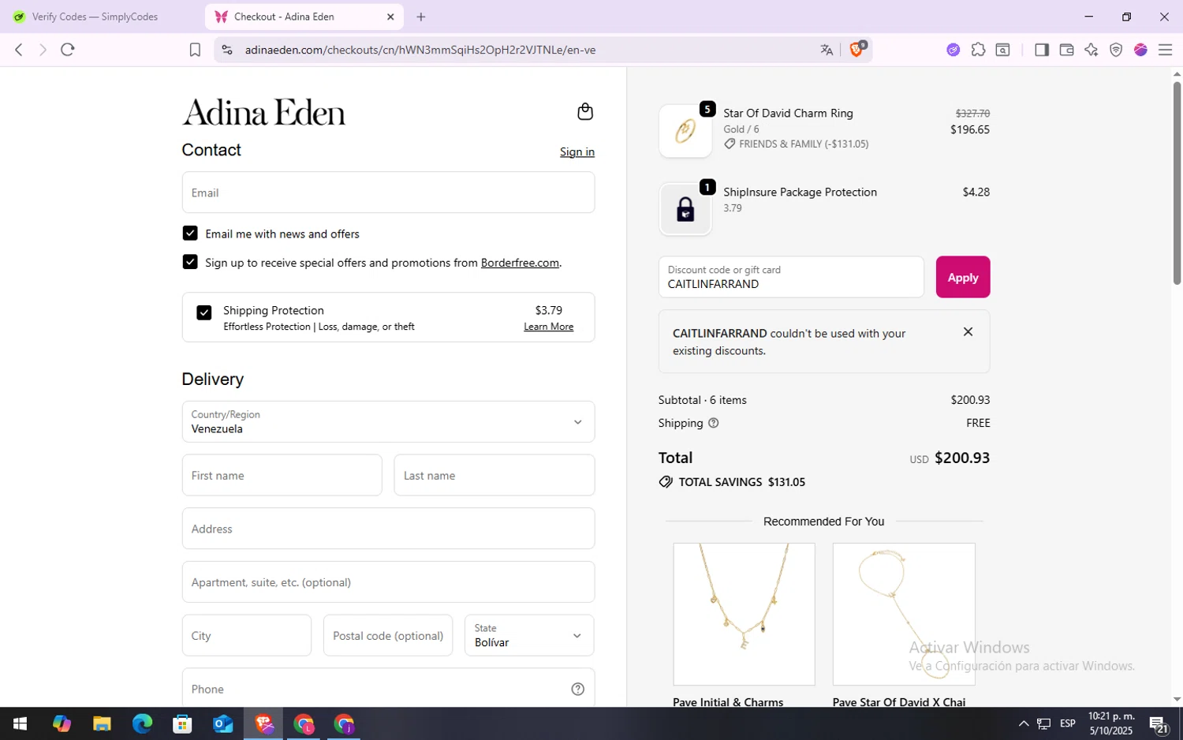The width and height of the screenshot is (1183, 740).
Task: Click the Star Of David Charm Ring thumbnail
Action: (685, 131)
